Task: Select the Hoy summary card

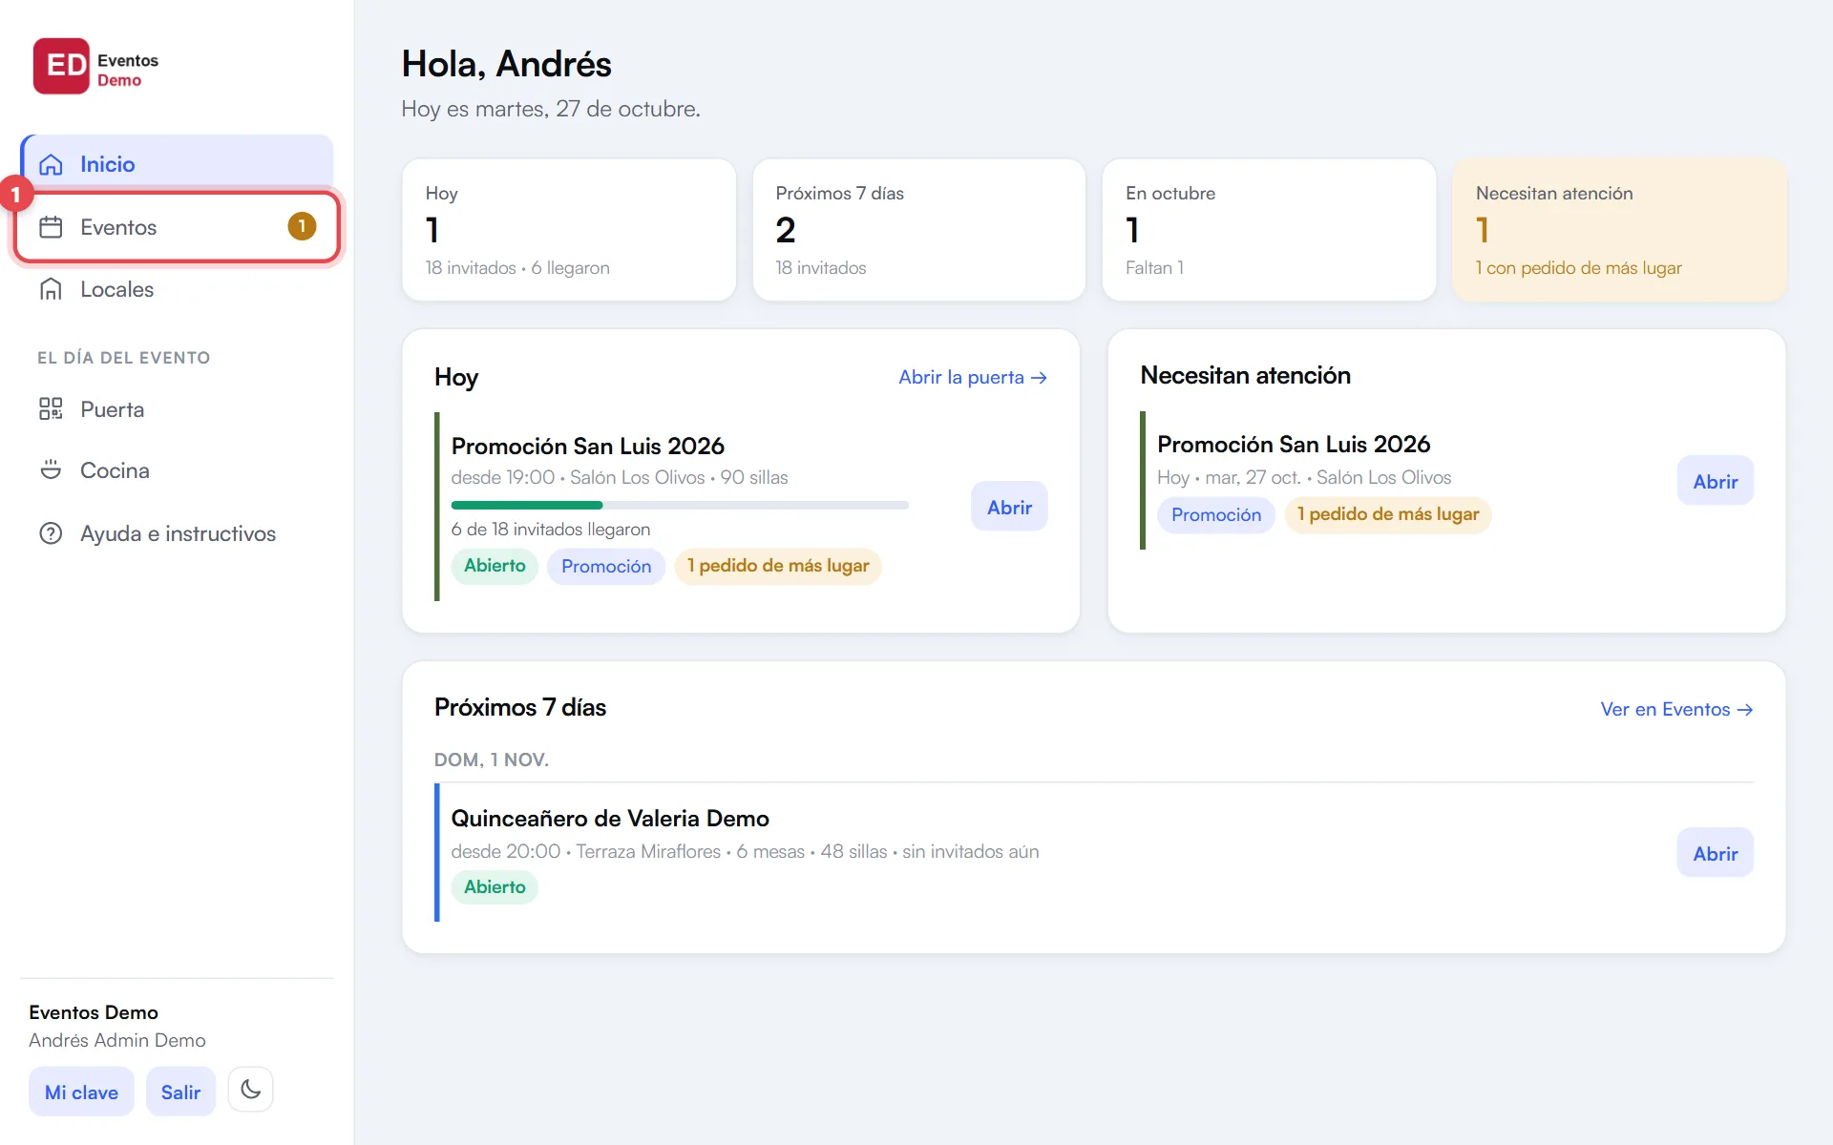Action: (x=569, y=230)
